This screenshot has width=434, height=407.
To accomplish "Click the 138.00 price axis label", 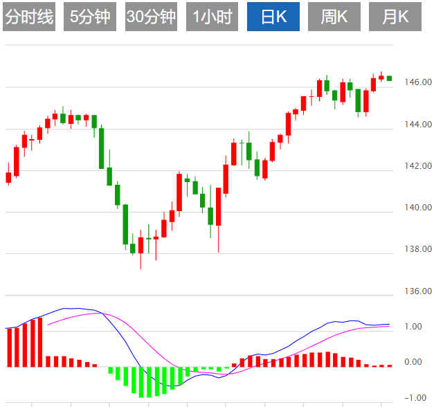I will (418, 249).
